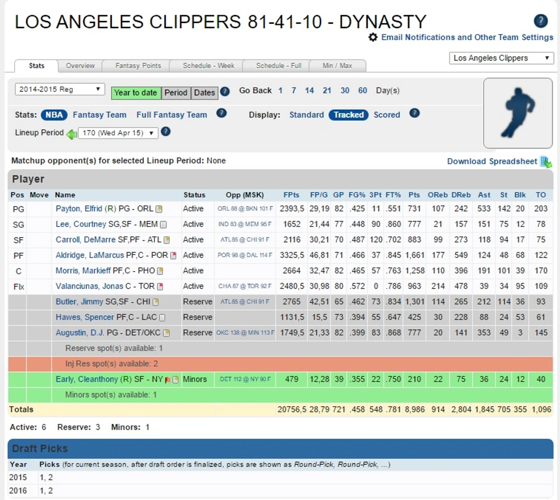Screen dimensions: 560x500
Task: Set display to Standard
Action: 306,115
